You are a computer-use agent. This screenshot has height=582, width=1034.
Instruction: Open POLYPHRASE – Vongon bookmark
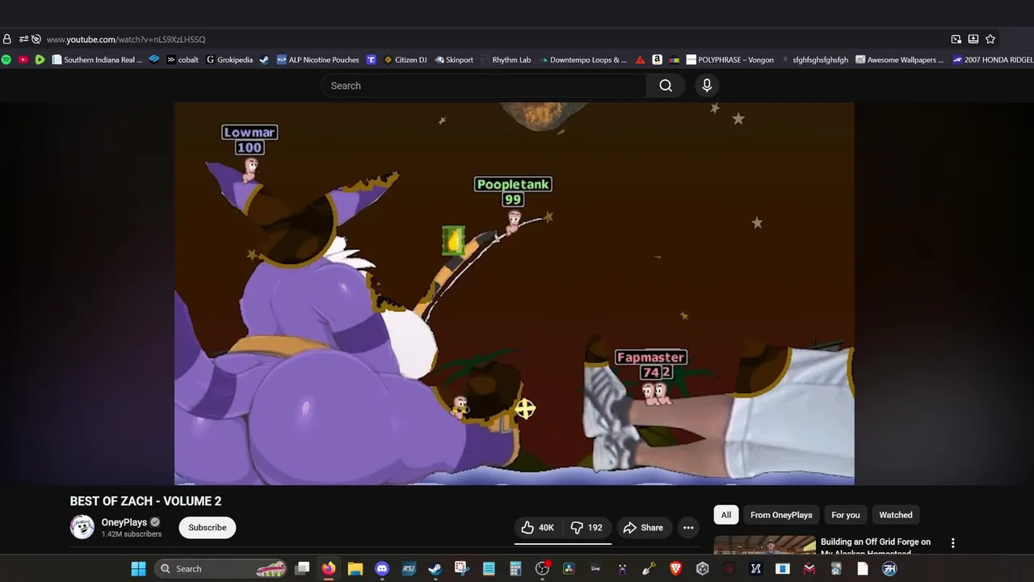(729, 60)
